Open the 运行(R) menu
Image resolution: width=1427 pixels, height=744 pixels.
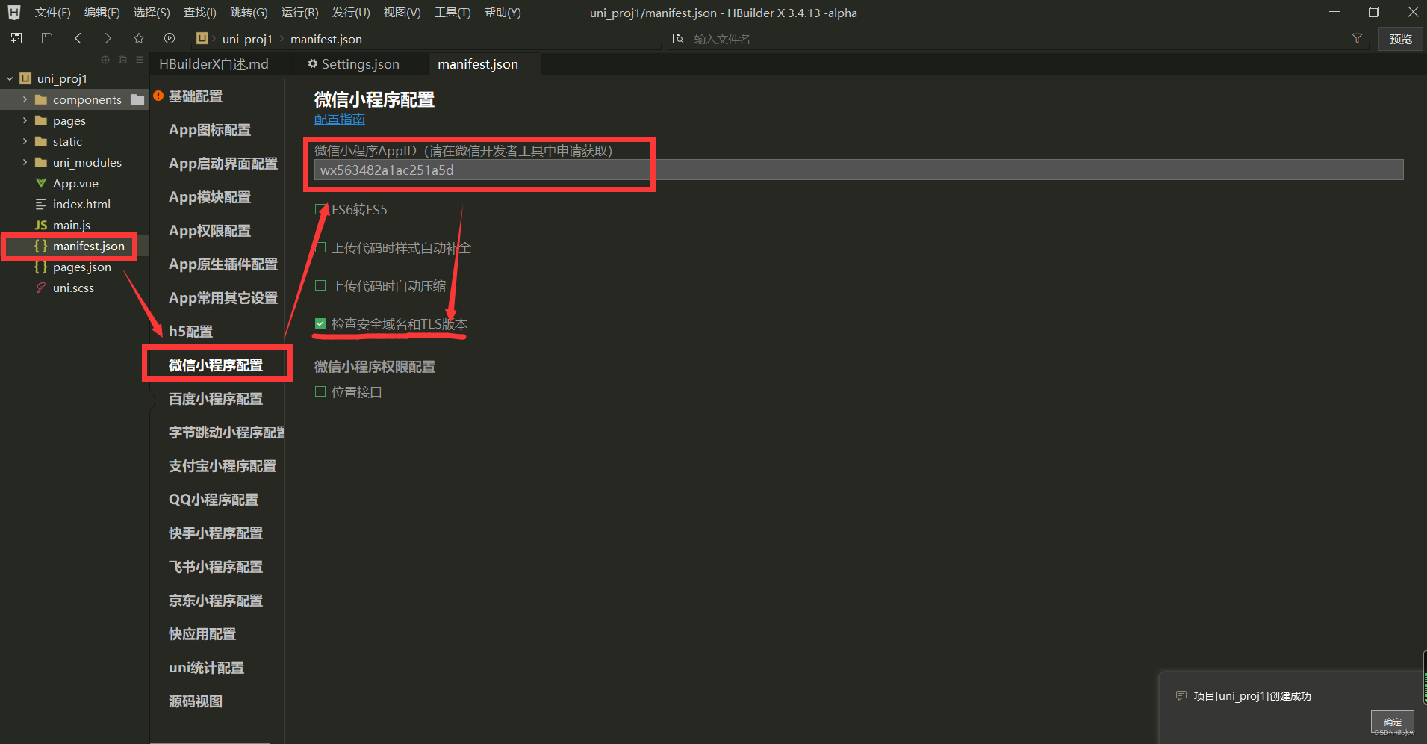click(x=299, y=13)
